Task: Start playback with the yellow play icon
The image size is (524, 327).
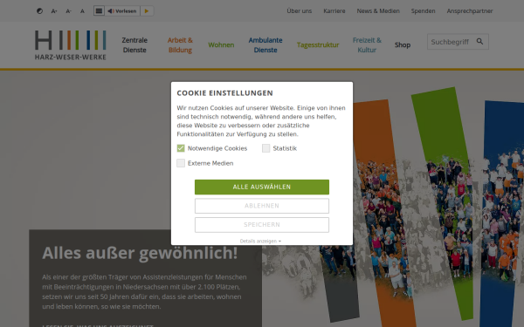Action: click(147, 11)
